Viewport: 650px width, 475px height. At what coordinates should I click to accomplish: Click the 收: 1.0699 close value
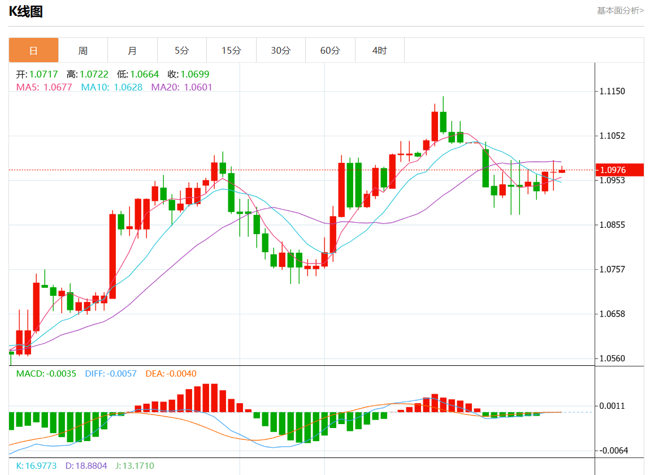pyautogui.click(x=189, y=74)
